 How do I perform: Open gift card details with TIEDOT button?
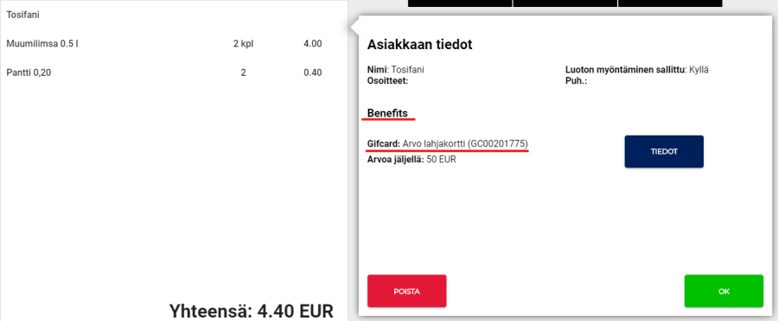click(664, 152)
